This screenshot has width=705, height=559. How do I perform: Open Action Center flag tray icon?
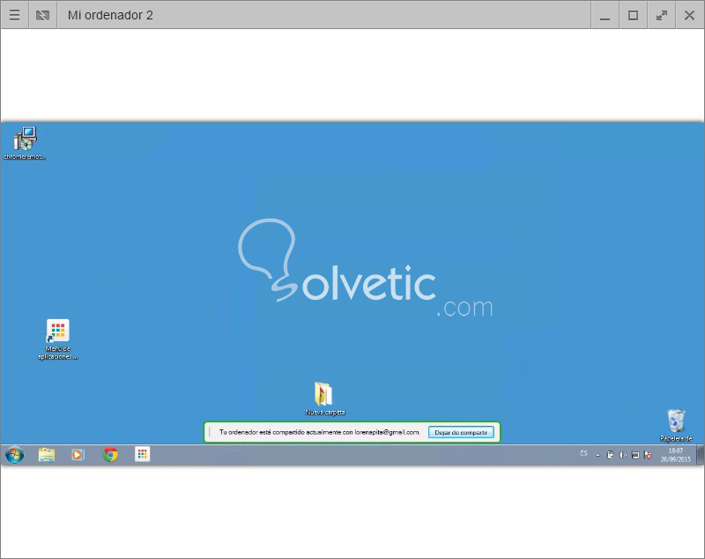pyautogui.click(x=648, y=455)
